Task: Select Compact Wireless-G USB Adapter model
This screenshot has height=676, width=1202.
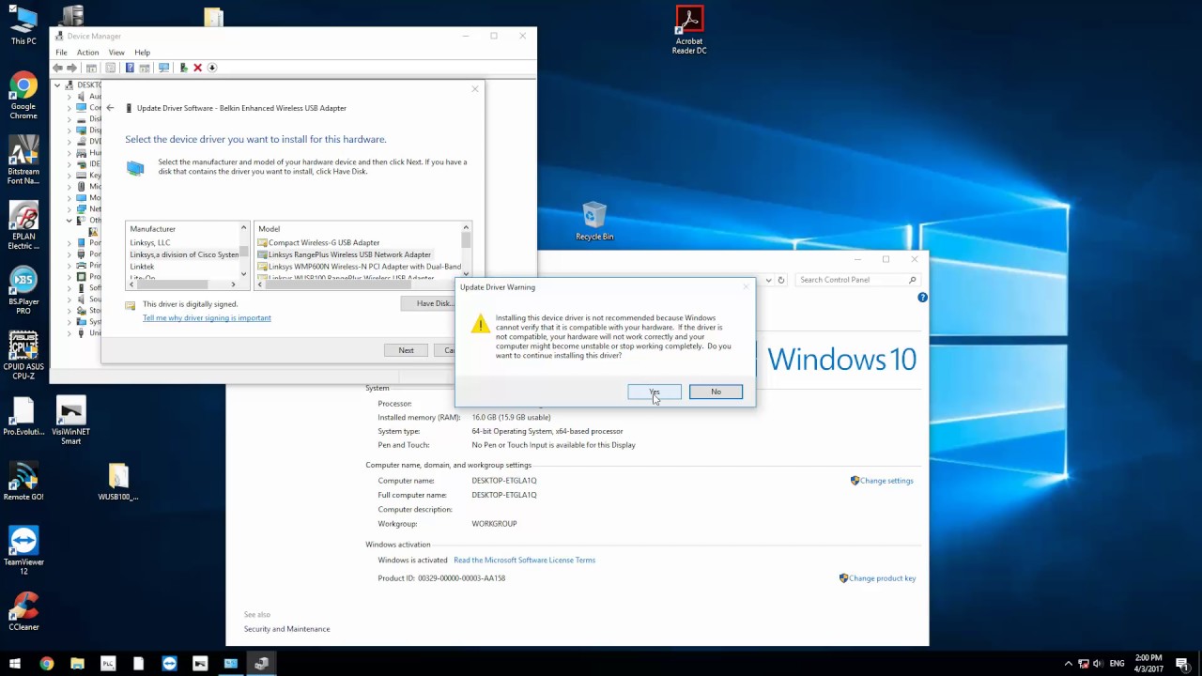Action: click(318, 242)
